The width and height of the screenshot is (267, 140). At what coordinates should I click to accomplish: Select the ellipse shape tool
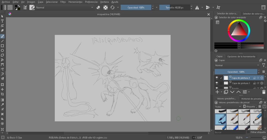(x=2, y=50)
